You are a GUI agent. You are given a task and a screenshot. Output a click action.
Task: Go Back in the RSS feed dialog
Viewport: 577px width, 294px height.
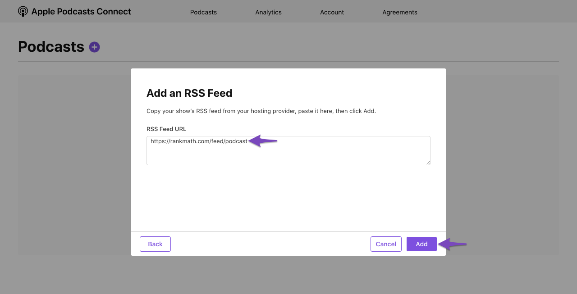click(155, 244)
